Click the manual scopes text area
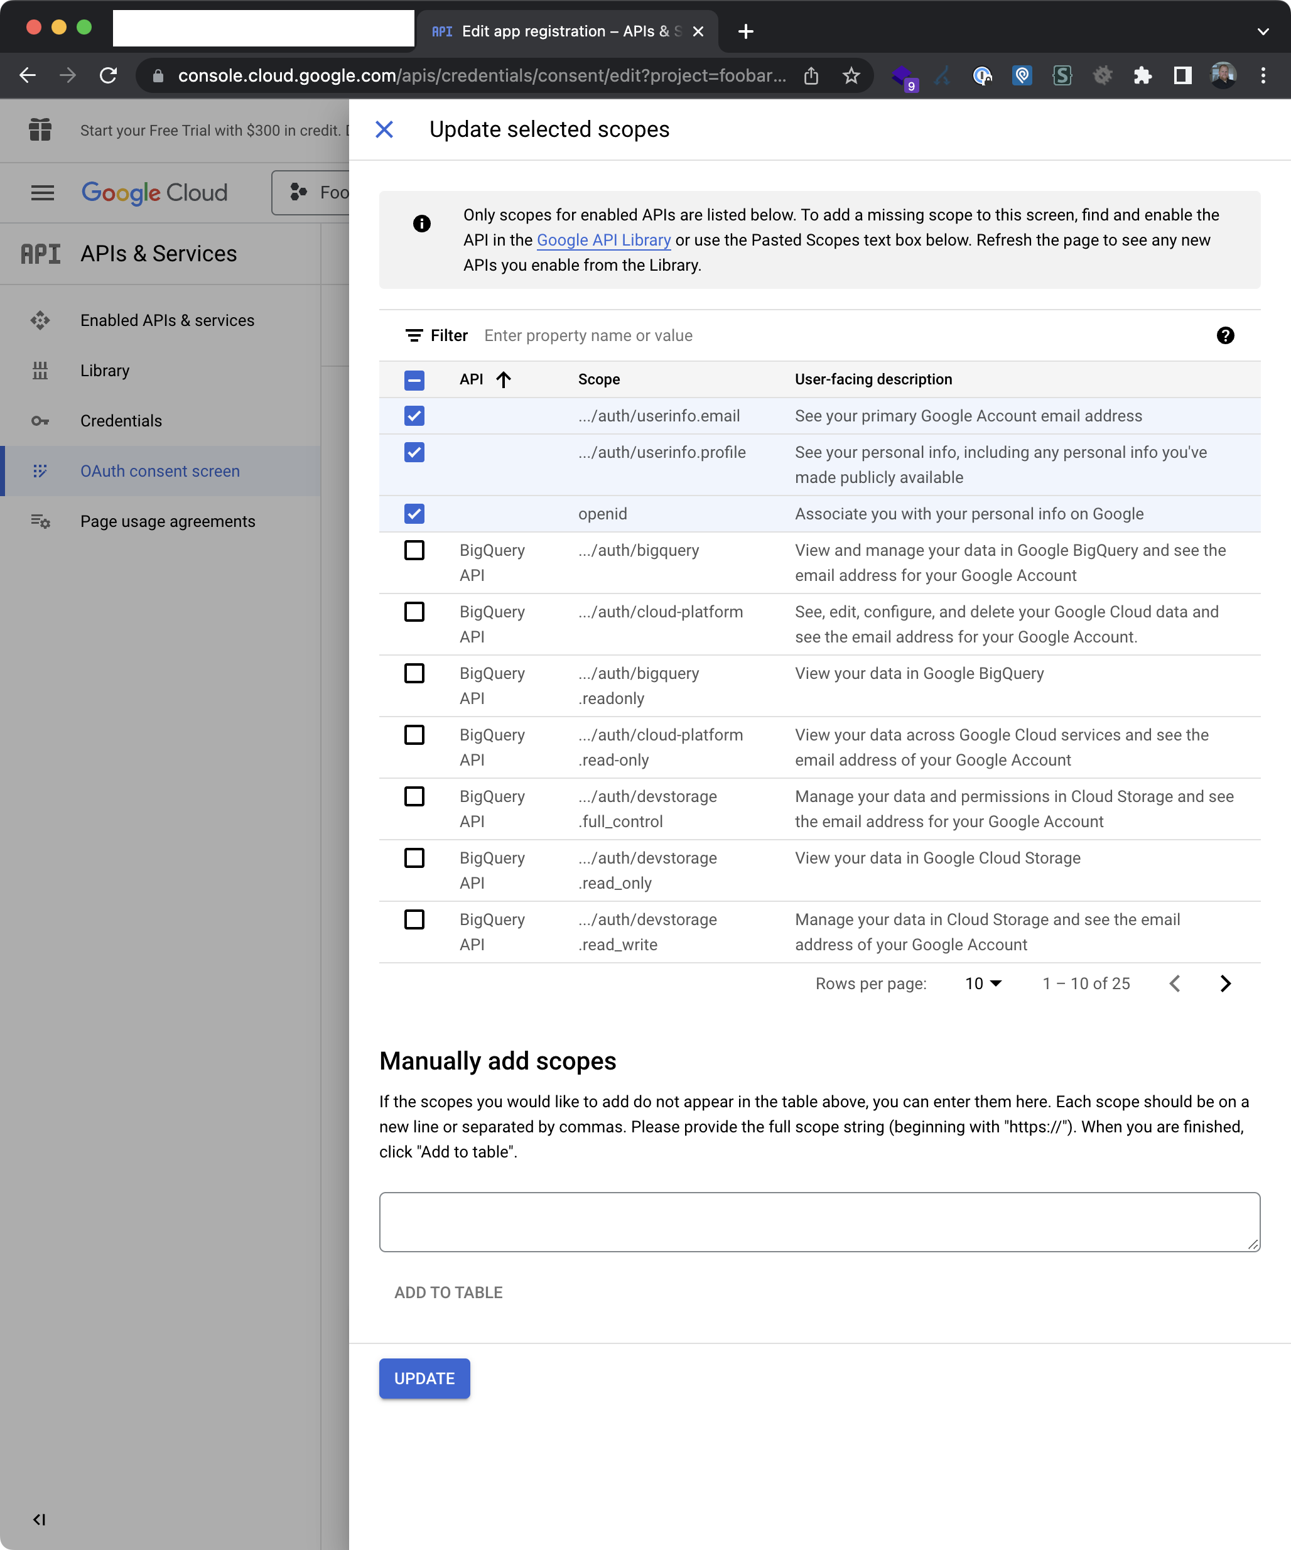 pyautogui.click(x=819, y=1222)
